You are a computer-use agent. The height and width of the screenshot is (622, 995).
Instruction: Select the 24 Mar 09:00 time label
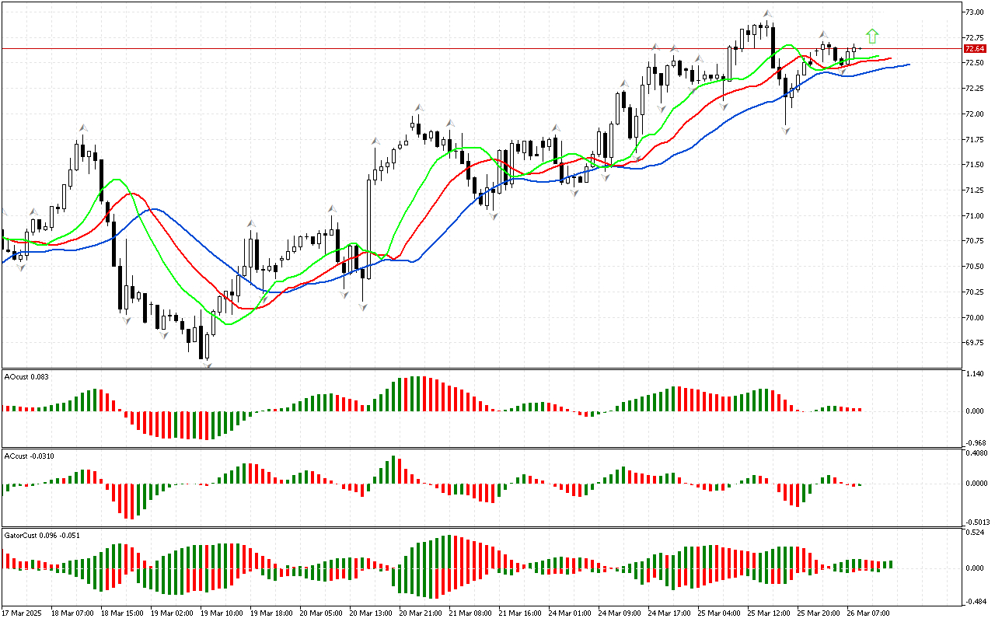point(620,613)
